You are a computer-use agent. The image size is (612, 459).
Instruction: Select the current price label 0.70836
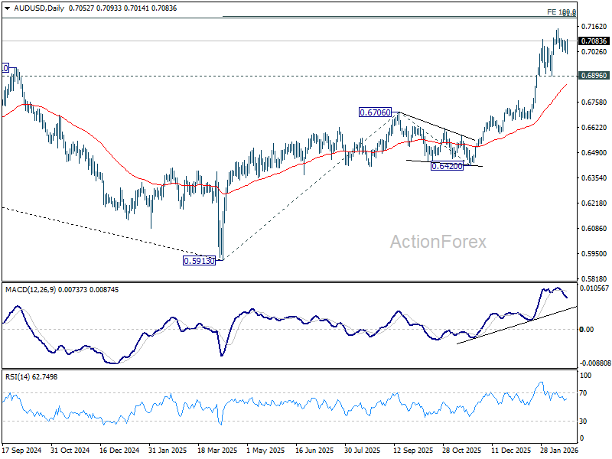click(x=594, y=41)
